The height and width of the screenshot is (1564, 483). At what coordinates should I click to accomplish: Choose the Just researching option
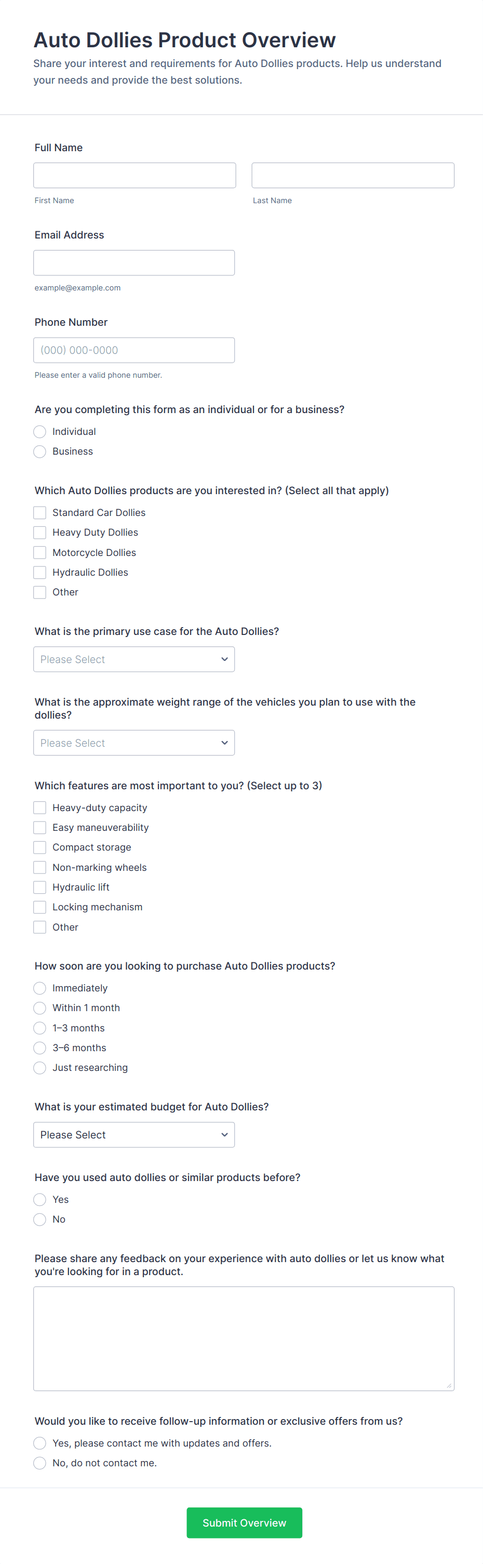(x=40, y=1068)
